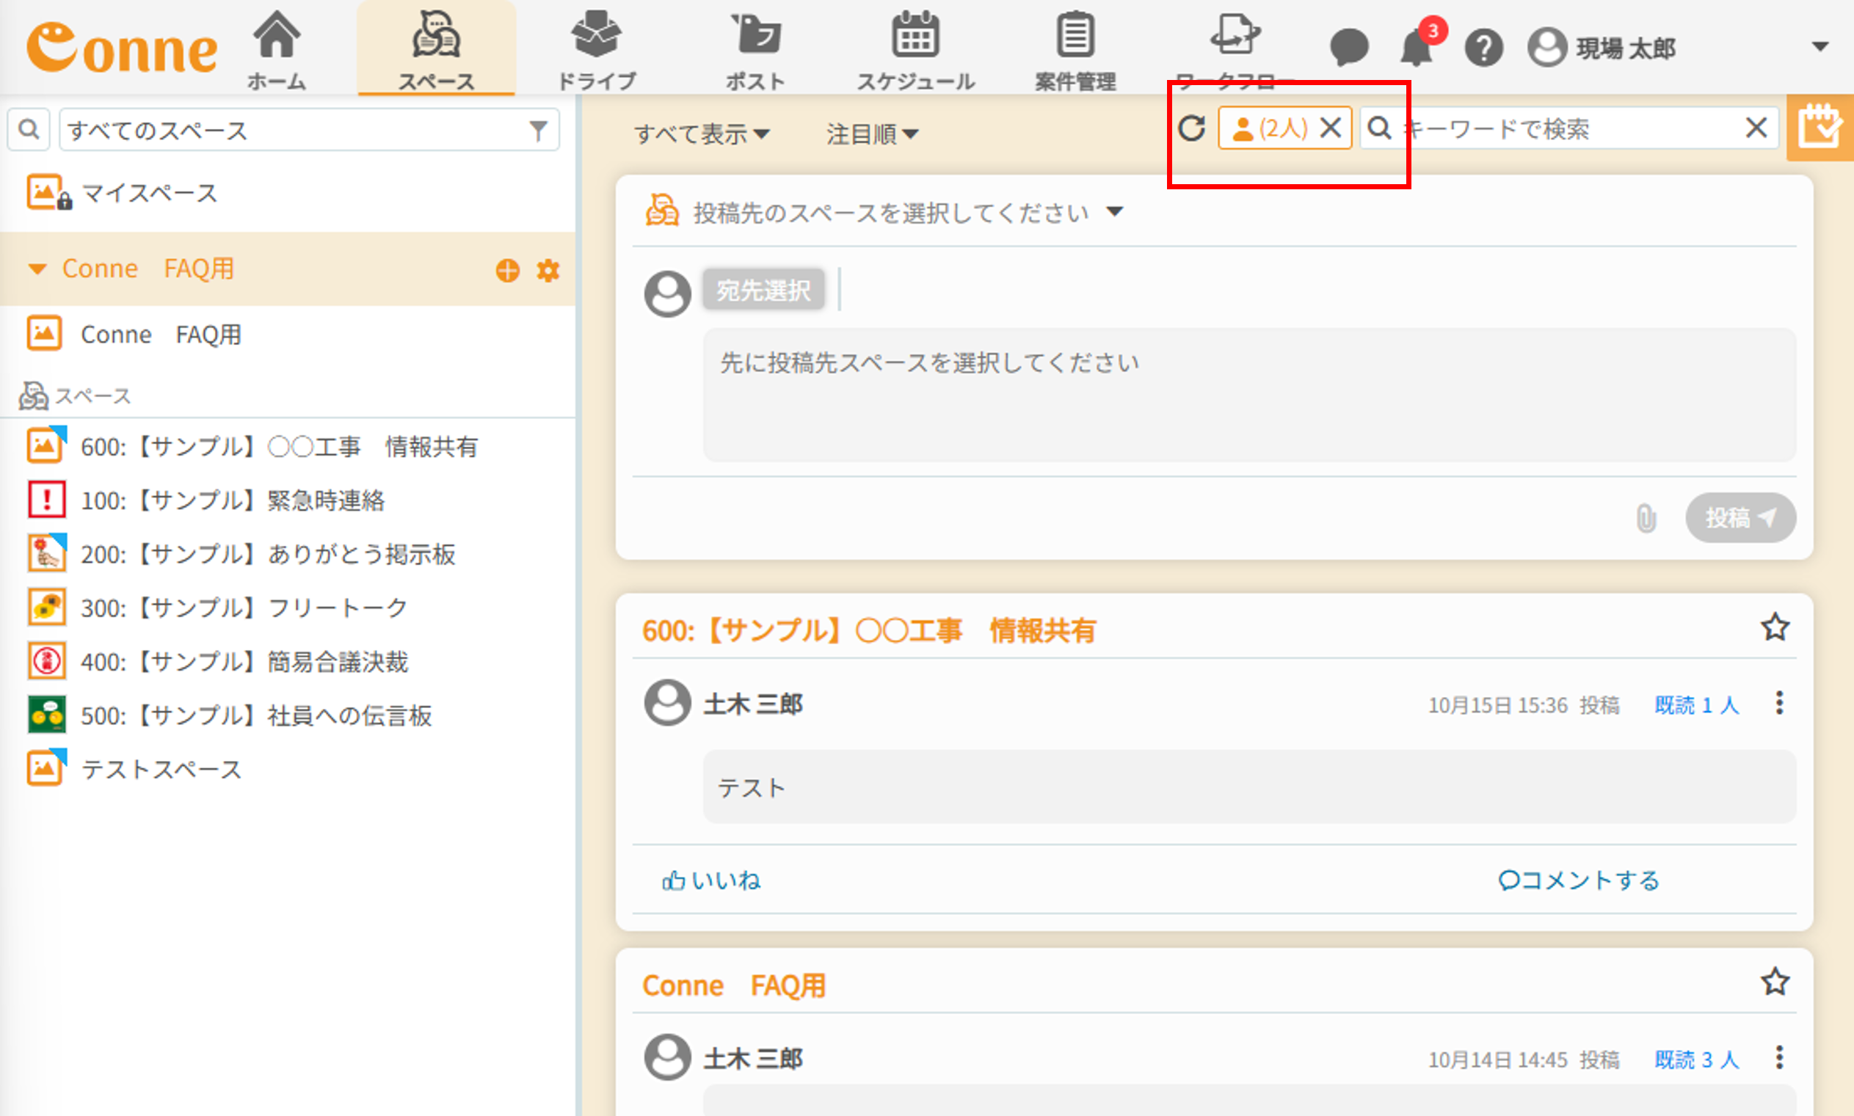Click the notification bell icon

tap(1416, 49)
